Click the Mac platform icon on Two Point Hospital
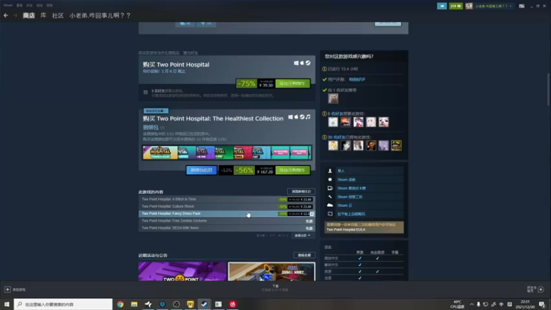The image size is (551, 310). (302, 63)
